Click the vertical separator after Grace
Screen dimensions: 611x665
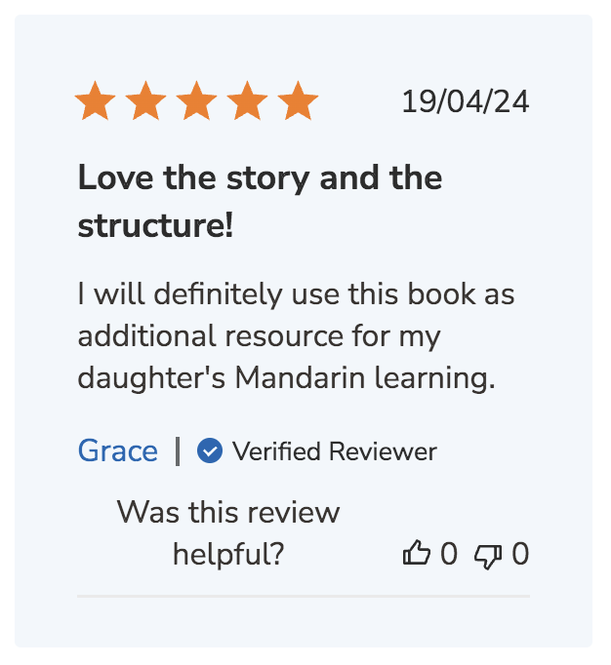pos(178,451)
